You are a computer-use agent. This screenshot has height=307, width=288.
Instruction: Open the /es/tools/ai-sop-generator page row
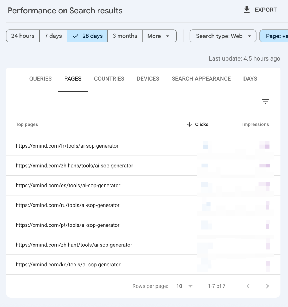[x=143, y=186]
